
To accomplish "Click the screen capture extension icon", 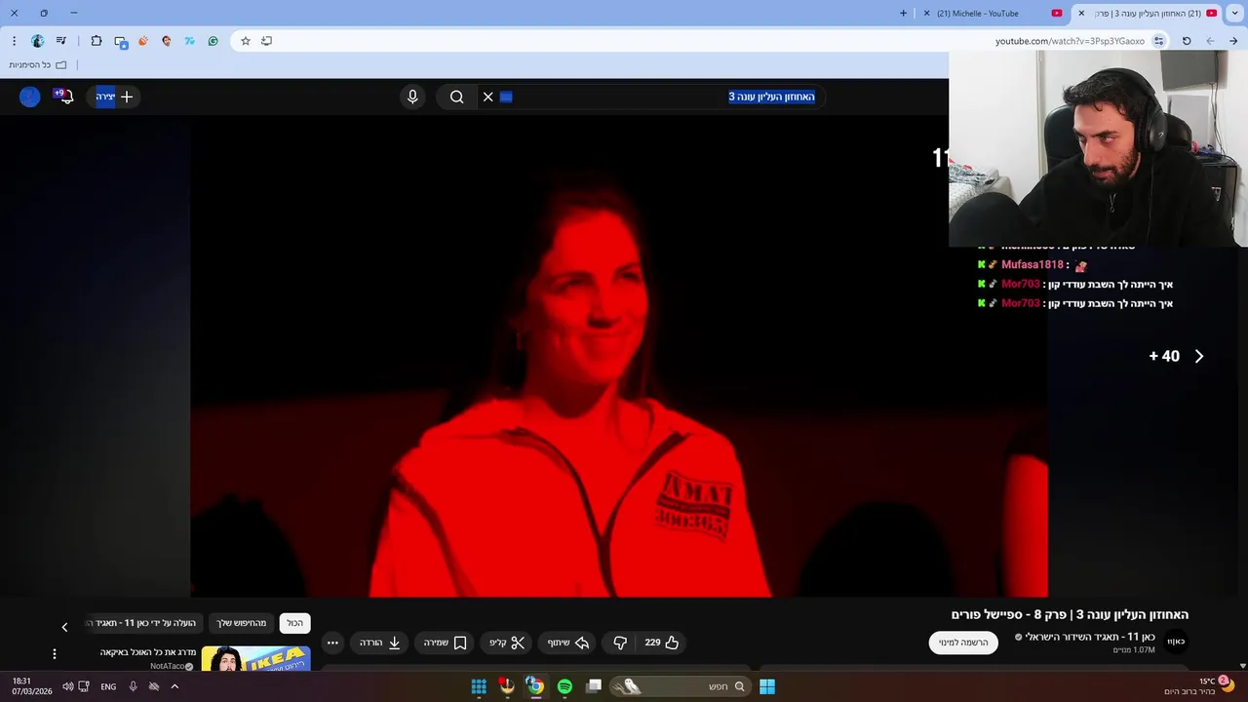I will (120, 41).
